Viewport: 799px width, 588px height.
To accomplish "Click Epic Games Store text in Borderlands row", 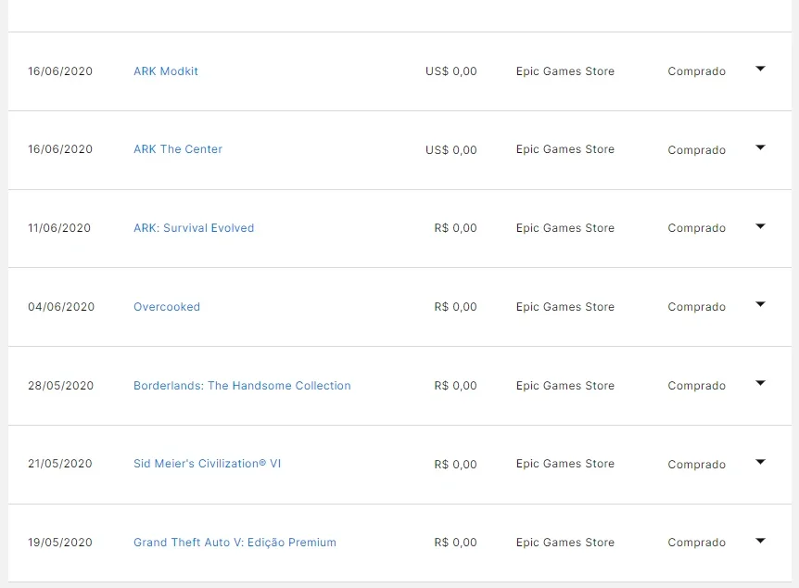I will pos(565,386).
